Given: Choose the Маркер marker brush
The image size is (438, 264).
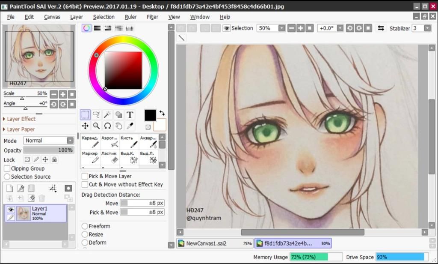Looking at the screenshot, I should point(90,157).
